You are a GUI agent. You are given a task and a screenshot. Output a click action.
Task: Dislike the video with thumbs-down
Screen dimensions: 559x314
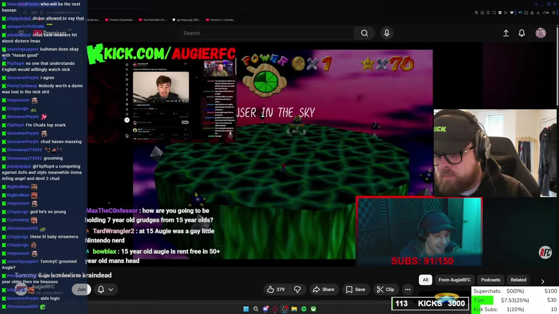(297, 290)
